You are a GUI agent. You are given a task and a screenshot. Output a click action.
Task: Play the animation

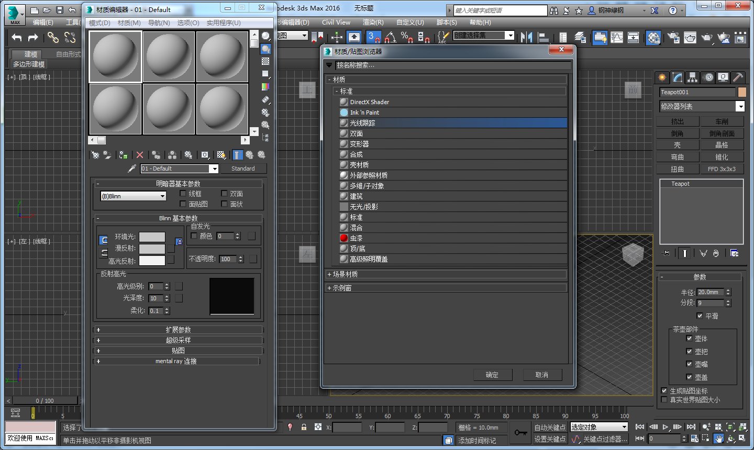(666, 427)
